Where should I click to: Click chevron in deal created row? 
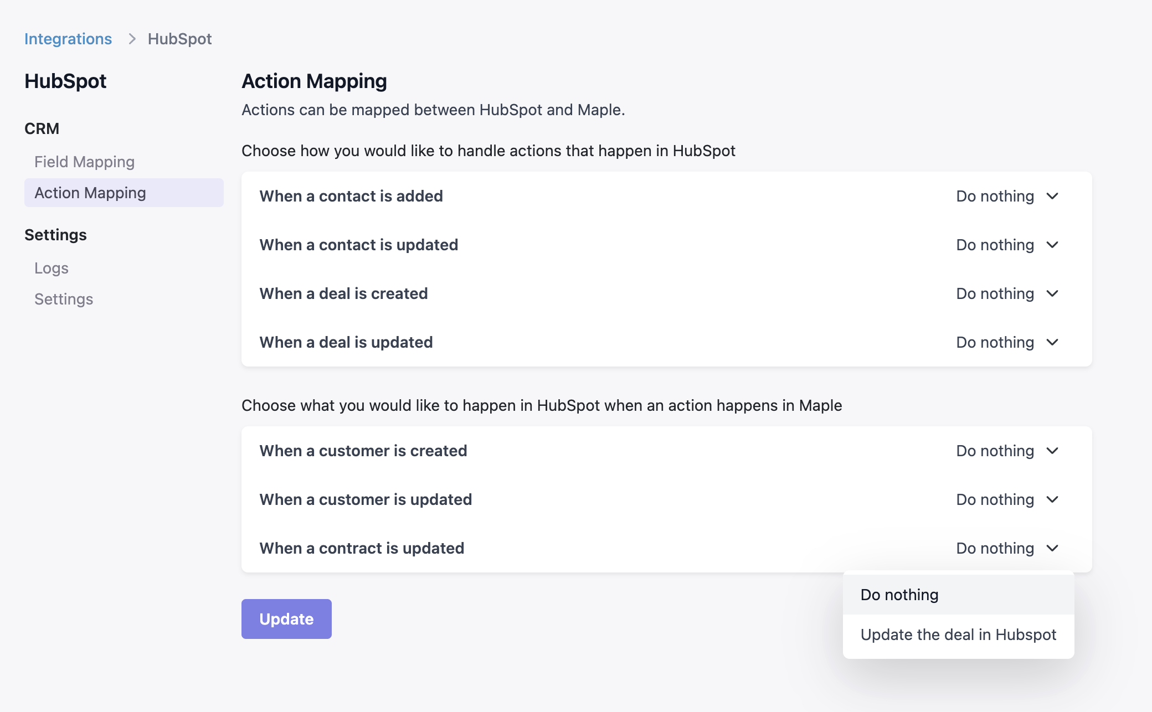tap(1052, 293)
